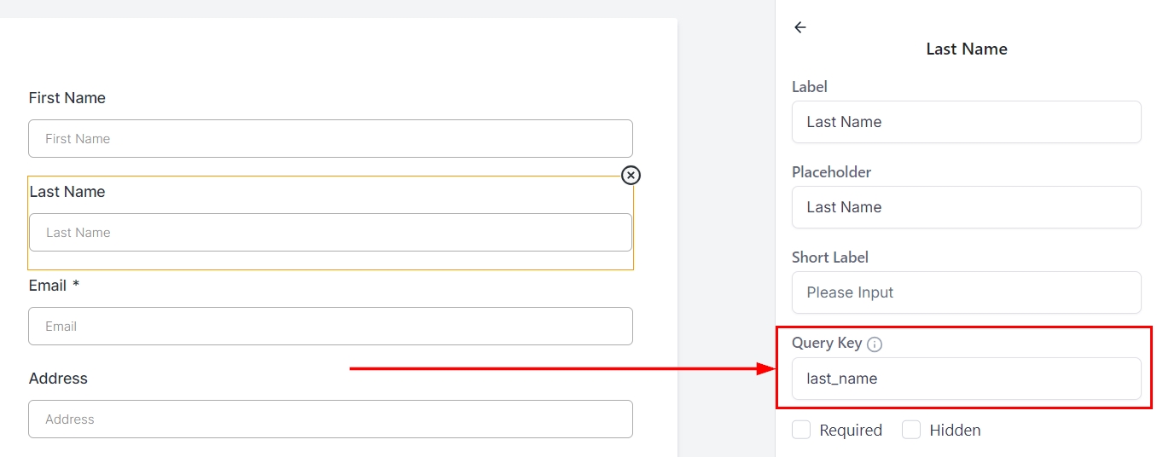Click the Last Name label in form preview
This screenshot has width=1157, height=457.
[67, 192]
